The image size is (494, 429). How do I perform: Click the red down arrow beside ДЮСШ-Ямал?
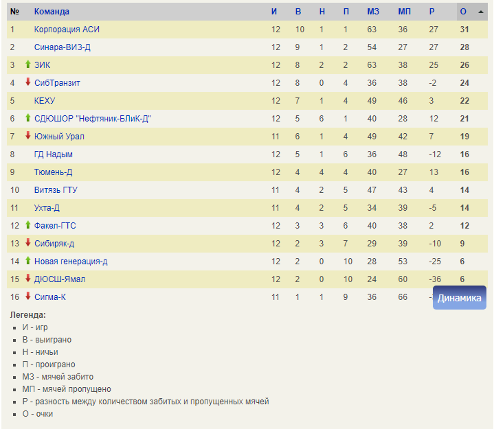28,279
